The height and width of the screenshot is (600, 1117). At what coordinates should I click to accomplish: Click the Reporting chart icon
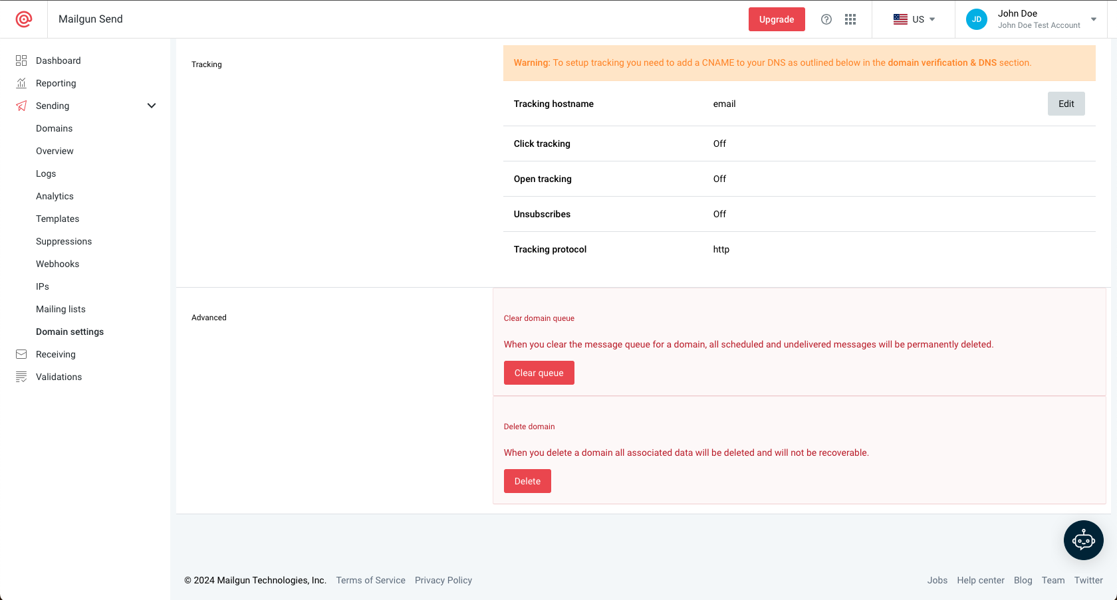(x=21, y=83)
